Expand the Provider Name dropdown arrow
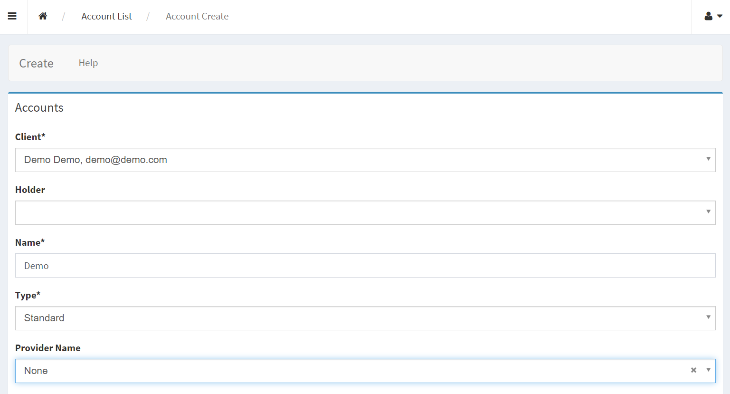The width and height of the screenshot is (730, 394). pos(708,370)
